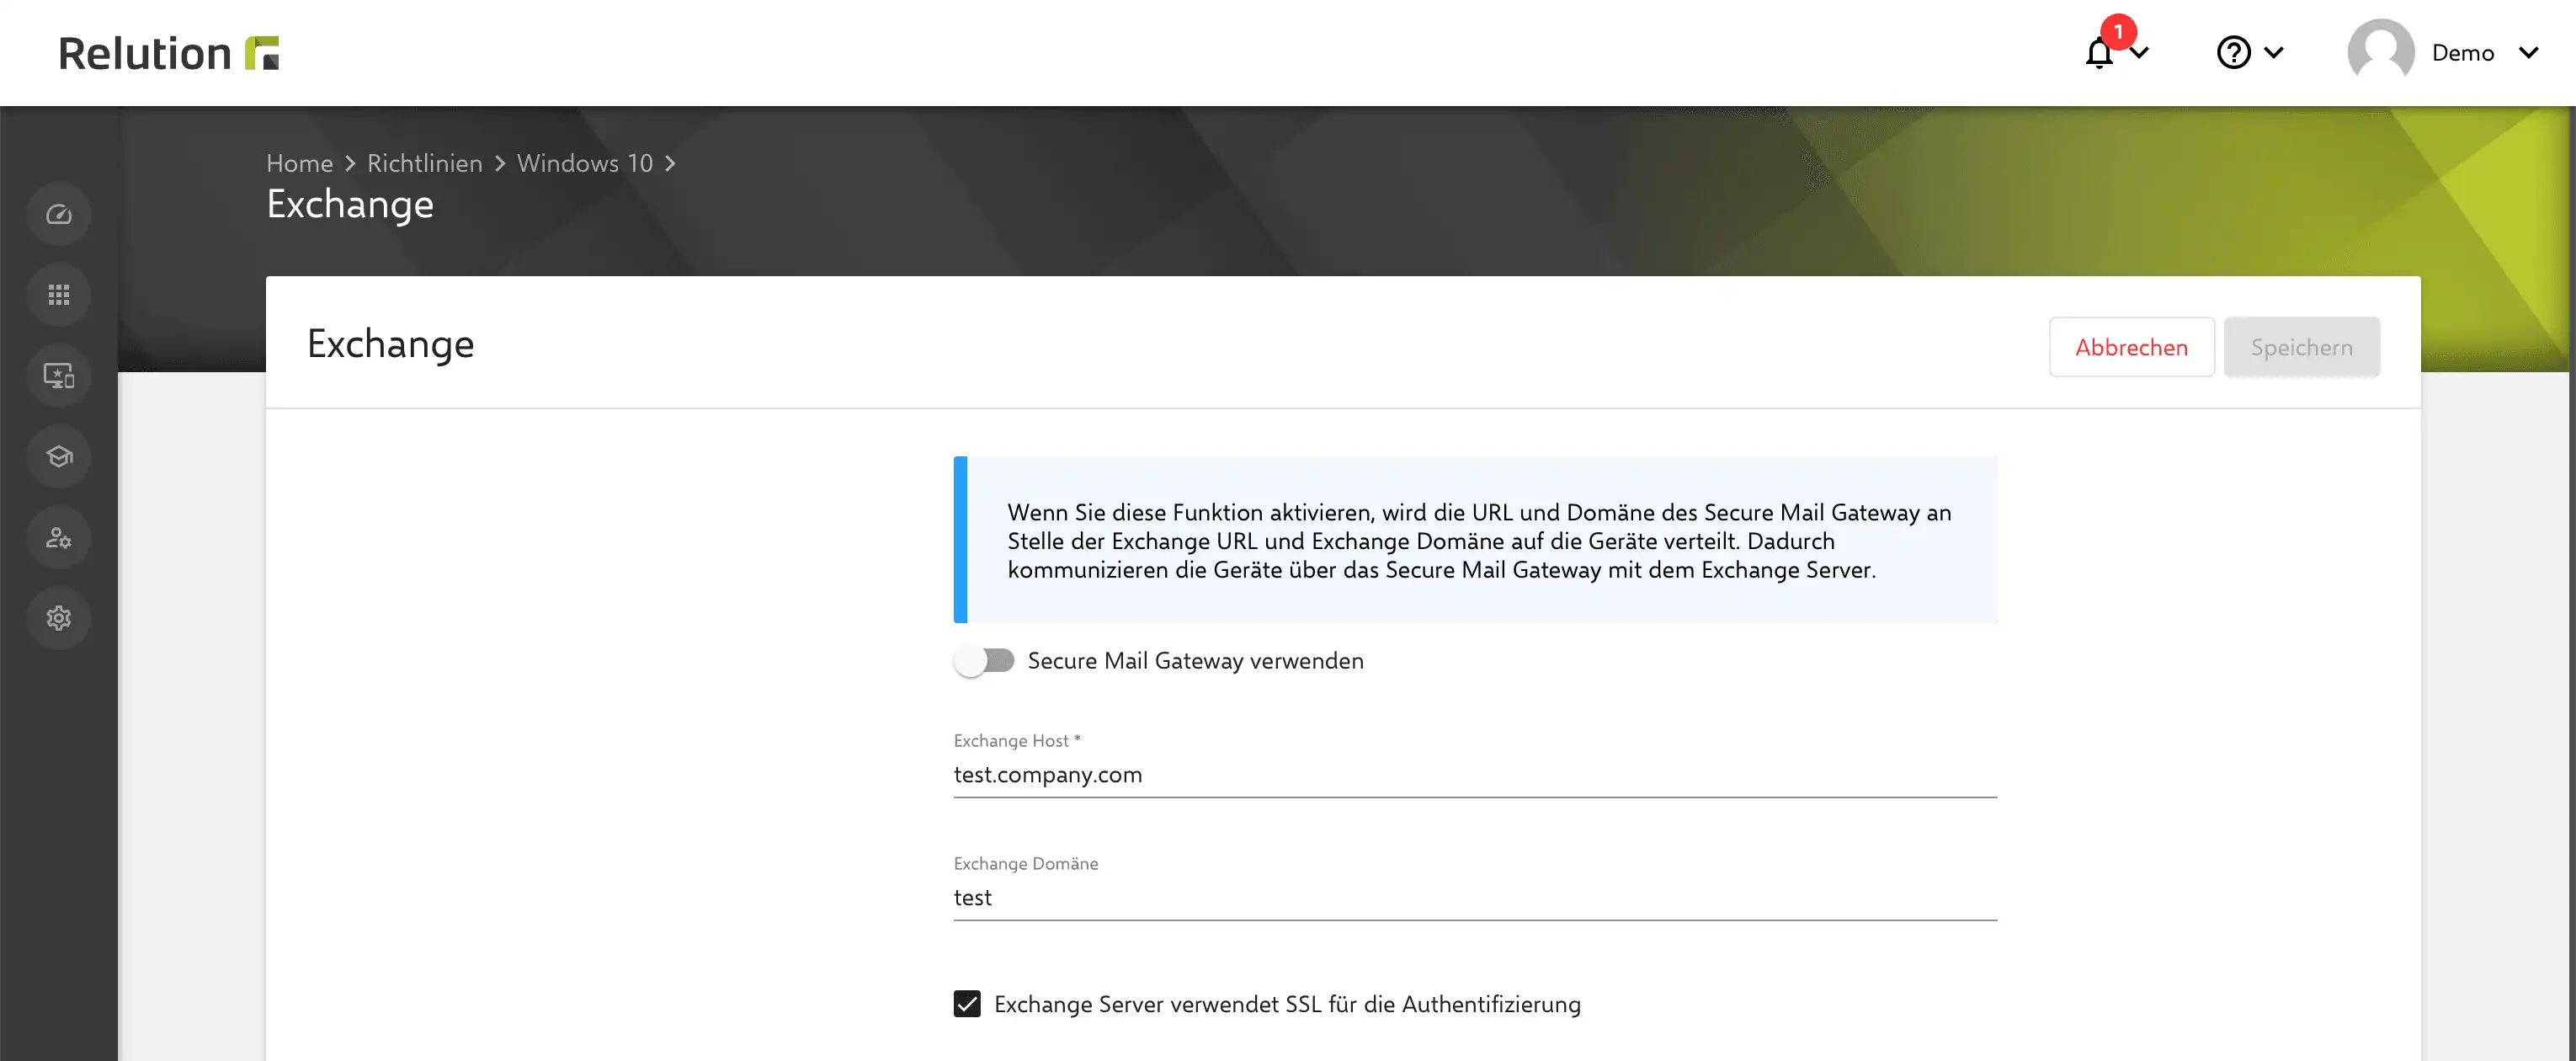The image size is (2576, 1061).
Task: Toggle Secure Mail Gateway verwenden switch
Action: 984,661
